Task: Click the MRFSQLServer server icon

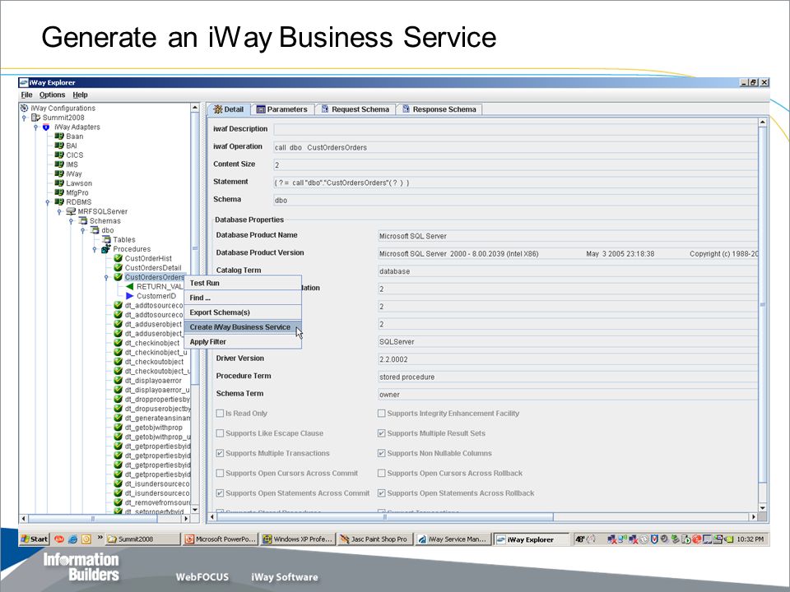Action: [x=71, y=211]
